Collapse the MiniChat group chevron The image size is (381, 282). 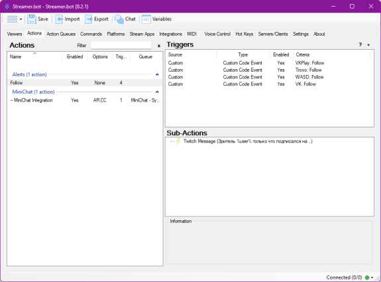pos(157,92)
